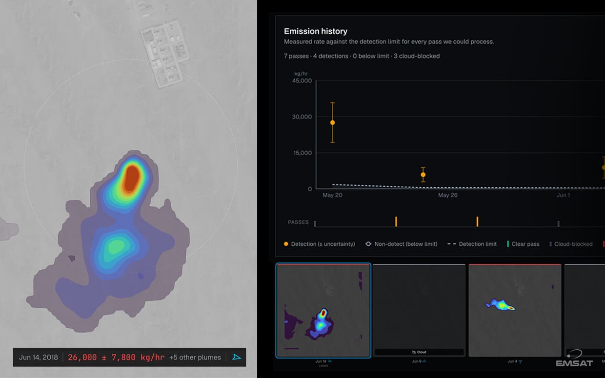The image size is (605, 378).
Task: Click the '7 passes · 4 detections' summary line
Action: click(x=362, y=56)
